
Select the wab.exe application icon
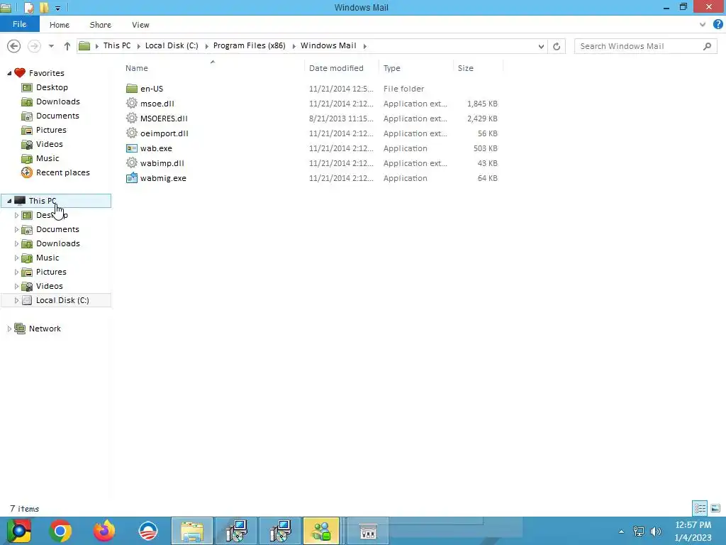click(x=132, y=148)
